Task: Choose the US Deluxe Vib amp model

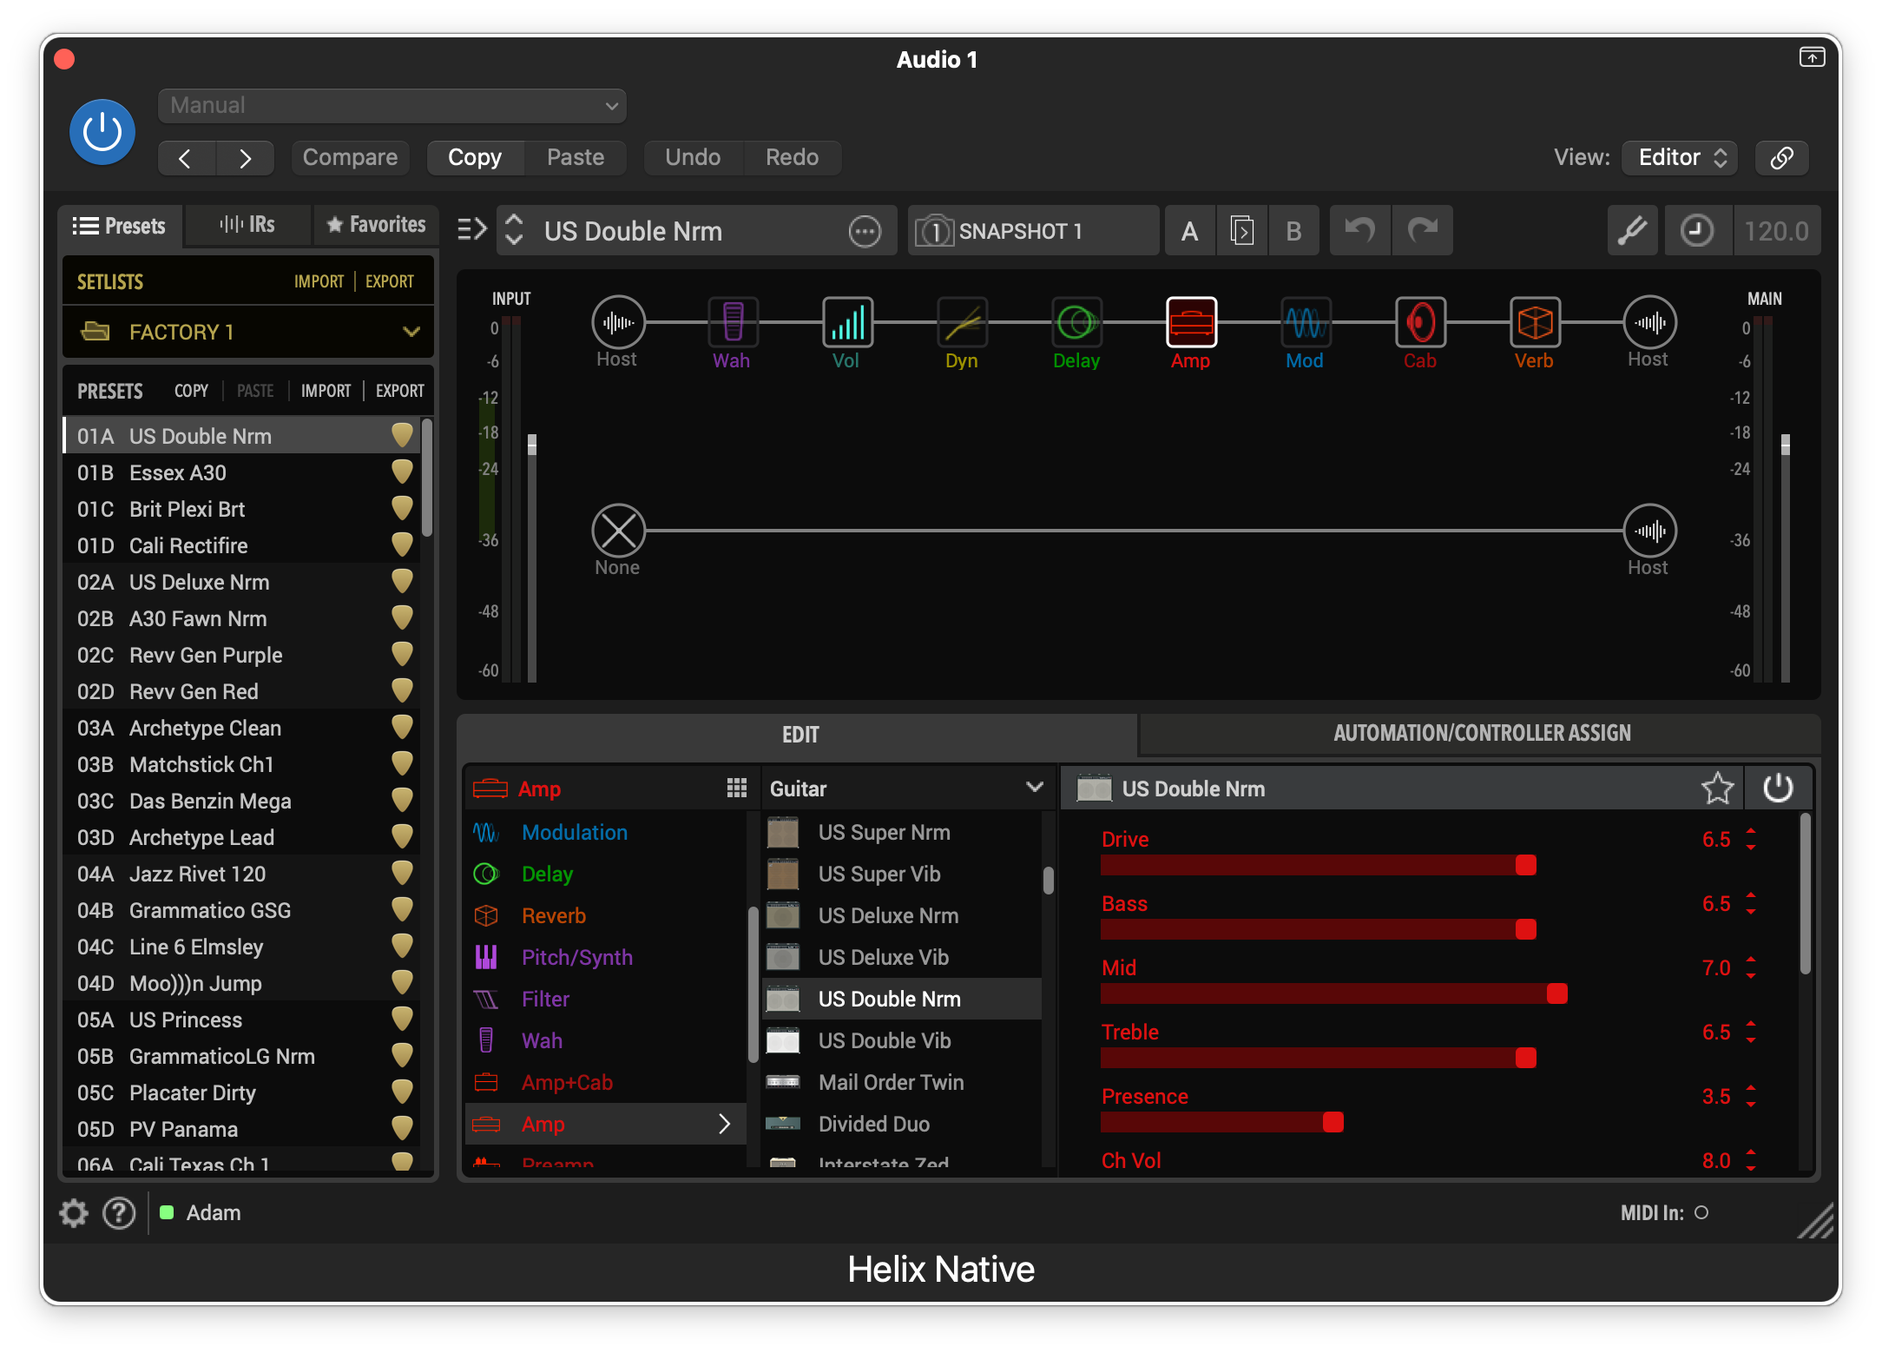Action: pyautogui.click(x=901, y=957)
